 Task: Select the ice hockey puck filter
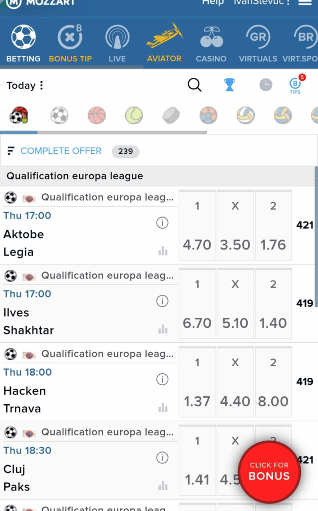pyautogui.click(x=171, y=115)
